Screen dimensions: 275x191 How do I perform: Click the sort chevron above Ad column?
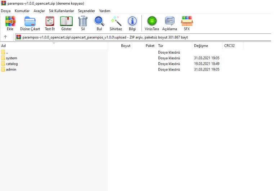[x=54, y=43]
